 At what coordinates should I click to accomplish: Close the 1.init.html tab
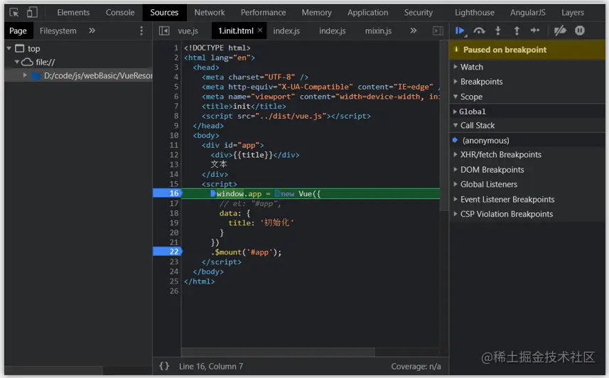[260, 30]
